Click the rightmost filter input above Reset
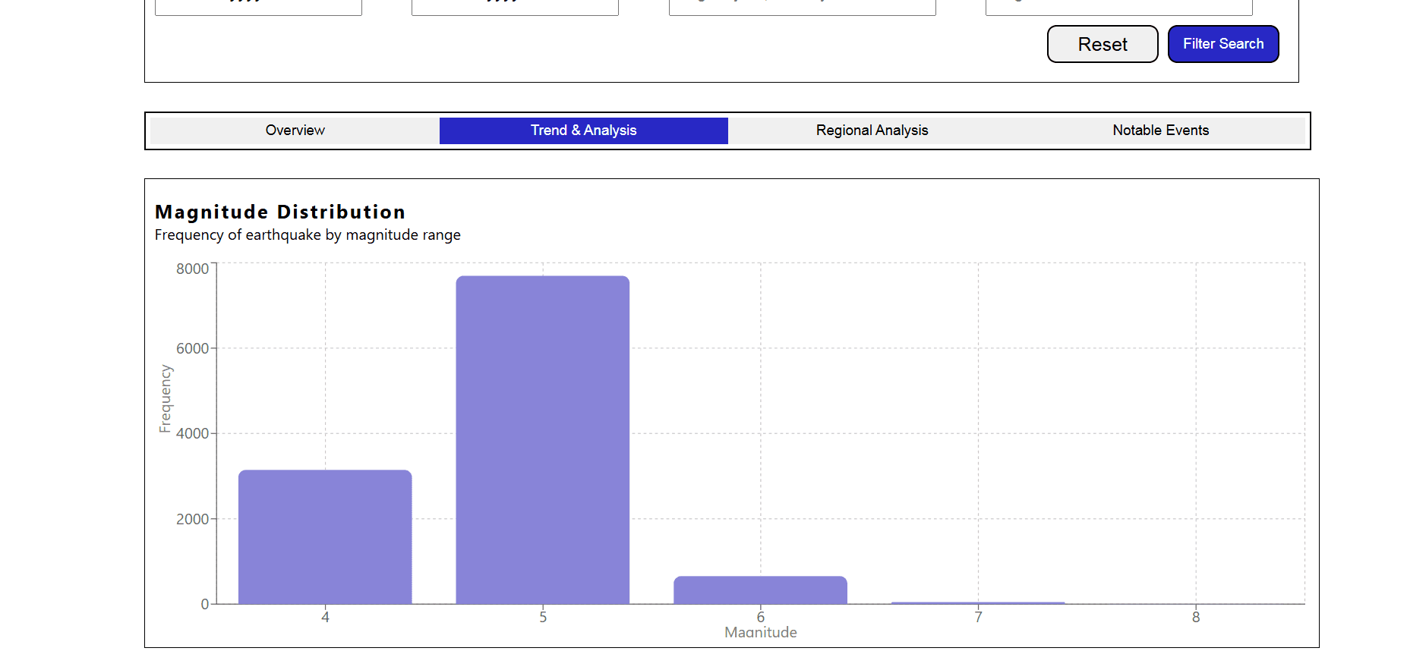This screenshot has width=1407, height=670. [1118, 6]
